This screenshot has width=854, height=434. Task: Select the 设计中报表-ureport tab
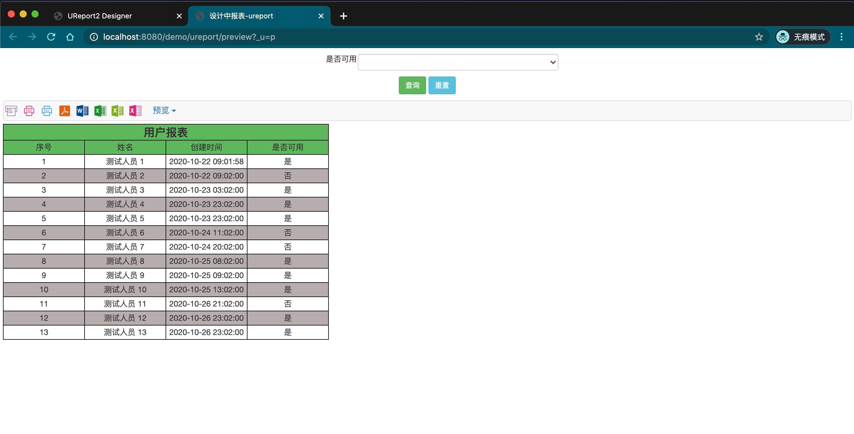click(241, 16)
